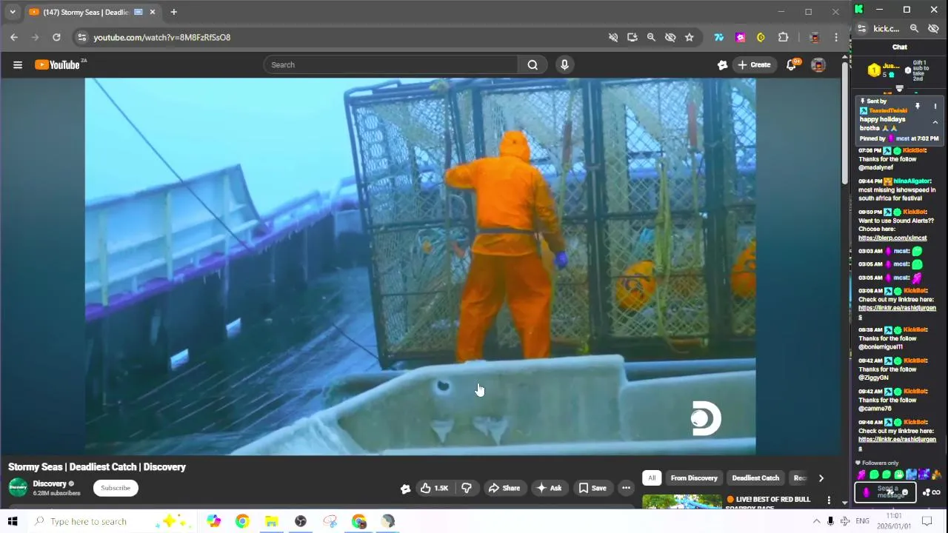Open the blerp.com/x/mcst link in chat
This screenshot has width=948, height=533.
pyautogui.click(x=892, y=238)
